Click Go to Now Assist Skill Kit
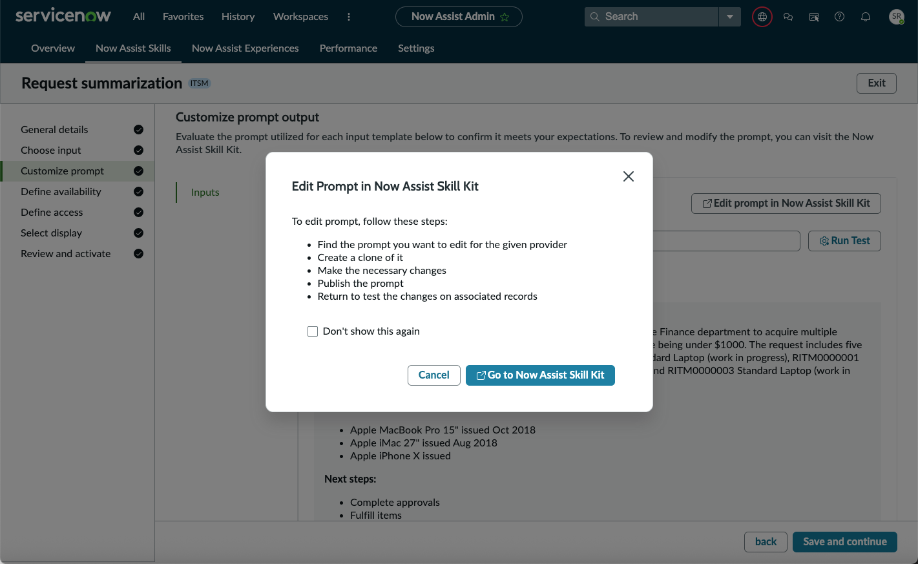The height and width of the screenshot is (564, 918). pos(540,375)
